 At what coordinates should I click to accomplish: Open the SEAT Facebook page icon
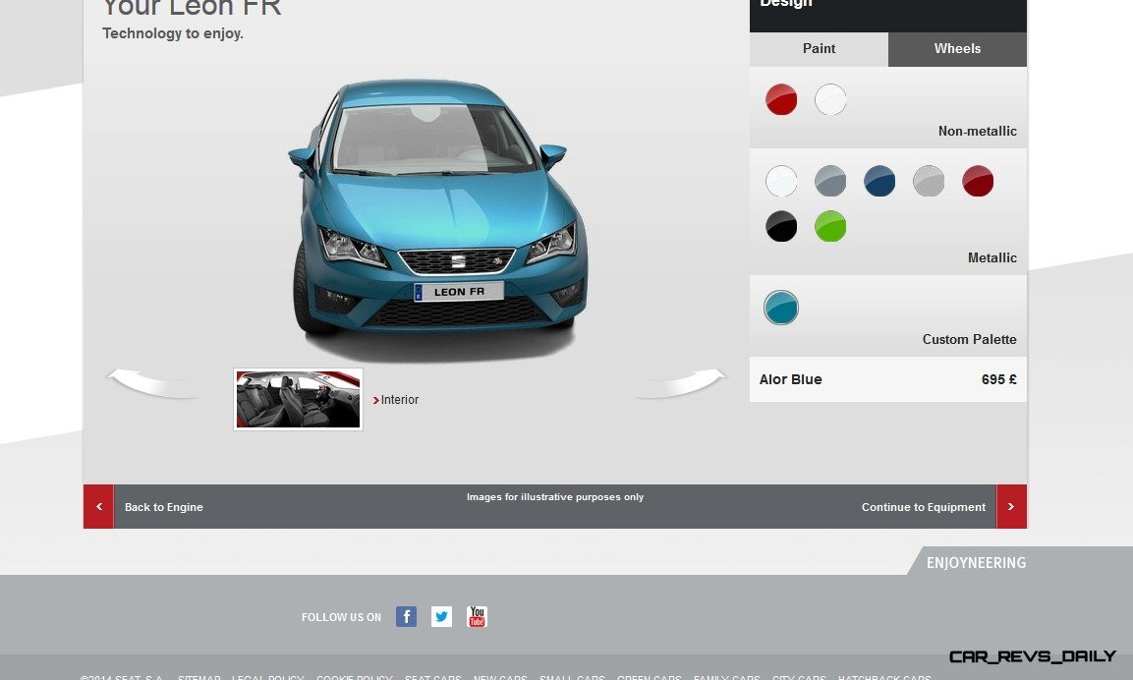(x=406, y=616)
